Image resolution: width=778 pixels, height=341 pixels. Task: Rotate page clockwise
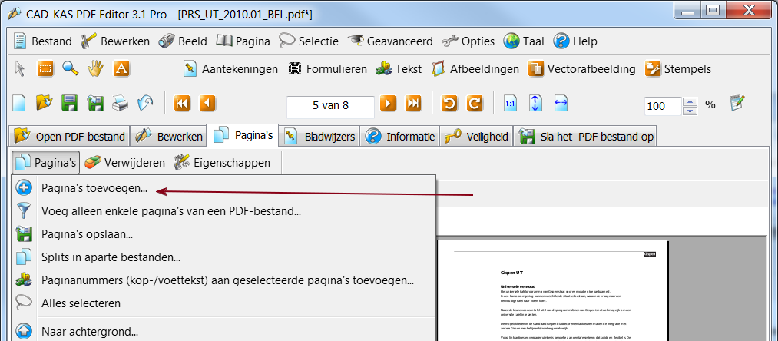pos(475,103)
